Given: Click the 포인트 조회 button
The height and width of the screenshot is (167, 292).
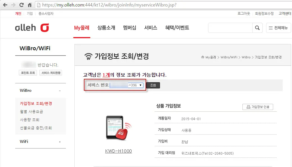Looking at the screenshot, I should (x=28, y=72).
